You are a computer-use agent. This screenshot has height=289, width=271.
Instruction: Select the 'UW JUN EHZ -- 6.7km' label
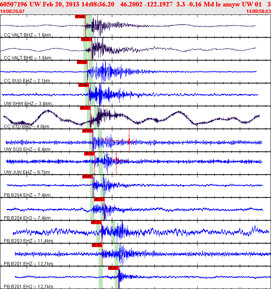[27, 172]
